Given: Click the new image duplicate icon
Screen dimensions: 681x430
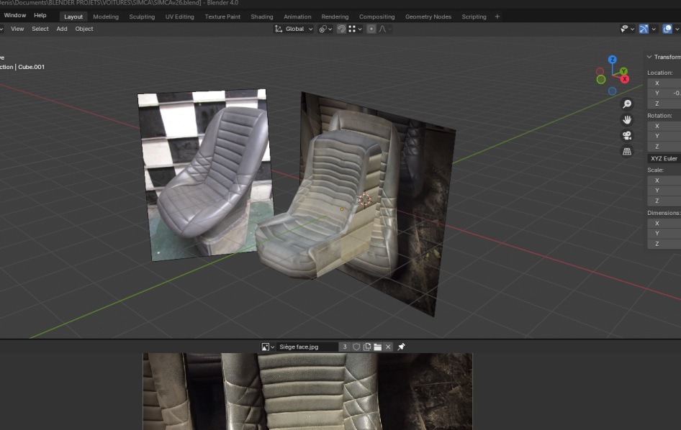Looking at the screenshot, I should point(367,347).
